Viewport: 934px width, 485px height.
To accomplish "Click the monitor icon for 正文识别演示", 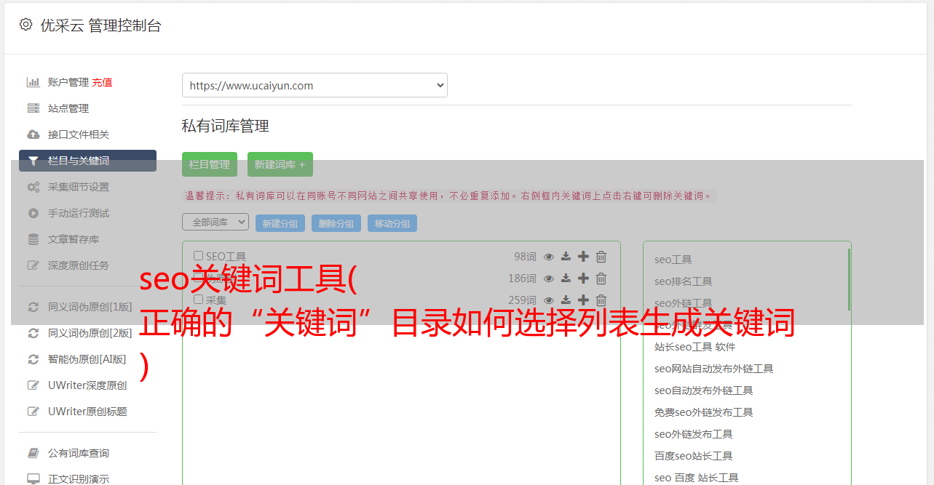I will 33,479.
